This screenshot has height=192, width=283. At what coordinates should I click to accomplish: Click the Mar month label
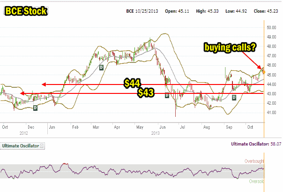tap(96, 127)
